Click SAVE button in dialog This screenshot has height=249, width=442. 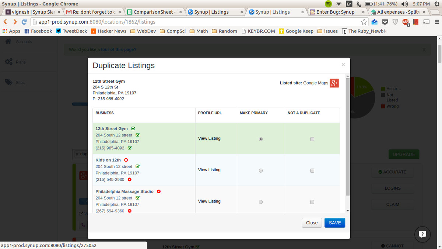335,223
